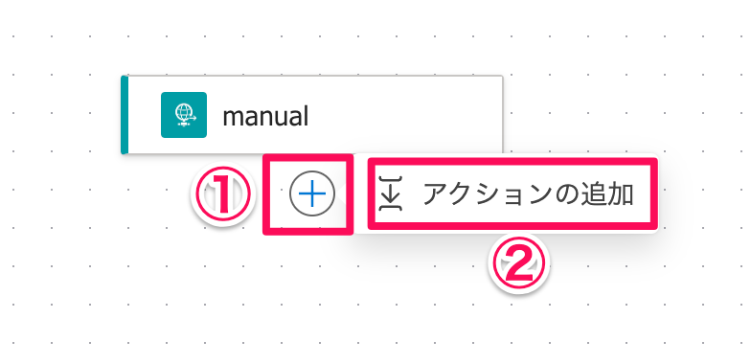The image size is (751, 364).
Task: Click the teal HTTP request trigger icon
Action: point(184,115)
